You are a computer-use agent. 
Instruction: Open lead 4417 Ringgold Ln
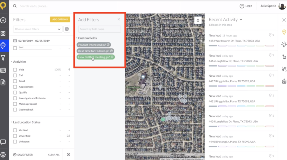pyautogui.click(x=241, y=81)
